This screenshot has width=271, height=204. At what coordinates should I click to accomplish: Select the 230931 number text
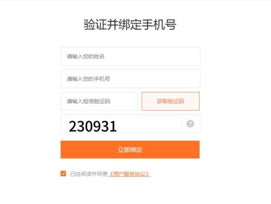pyautogui.click(x=93, y=126)
